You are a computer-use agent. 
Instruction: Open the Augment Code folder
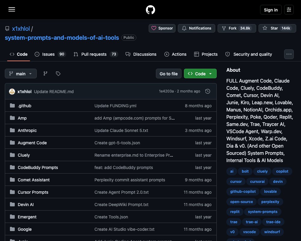(32, 143)
